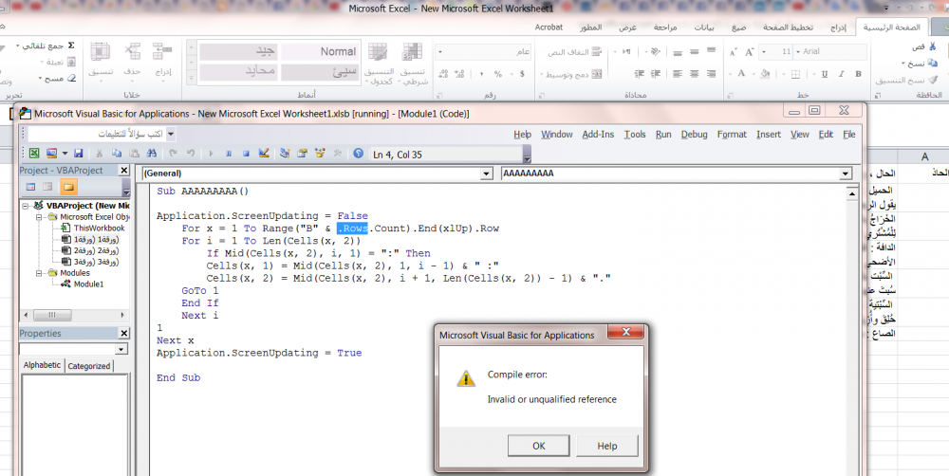Collapse Microsoft Excel Objects folder
949x476 pixels.
point(39,216)
